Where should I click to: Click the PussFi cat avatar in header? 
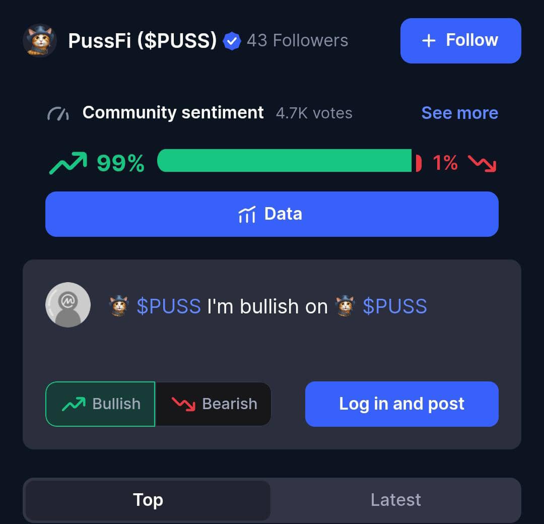point(40,41)
